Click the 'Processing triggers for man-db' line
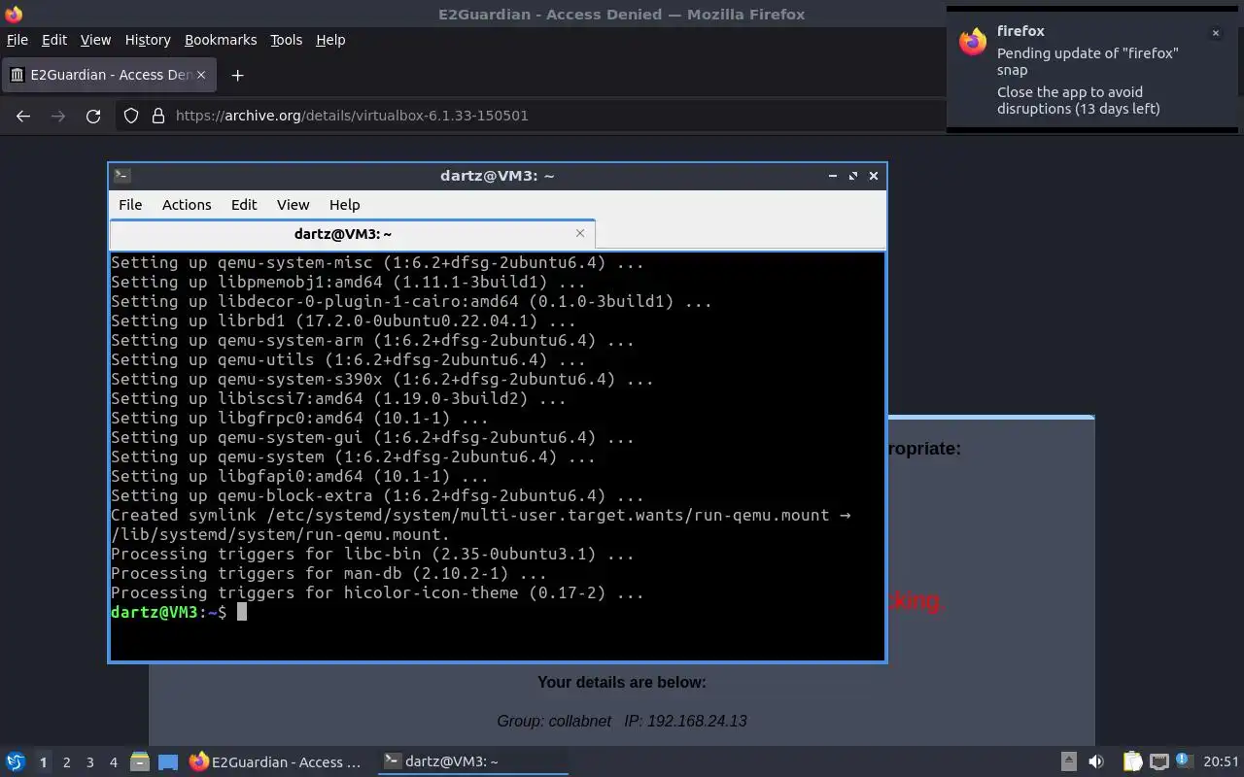 [328, 573]
